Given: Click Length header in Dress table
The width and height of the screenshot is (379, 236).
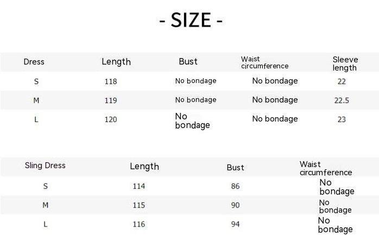Looking at the screenshot, I should (x=116, y=62).
